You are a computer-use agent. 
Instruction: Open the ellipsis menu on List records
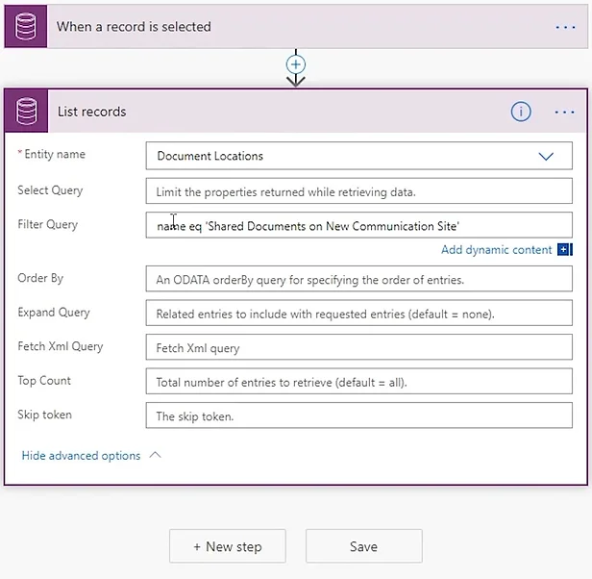click(564, 113)
